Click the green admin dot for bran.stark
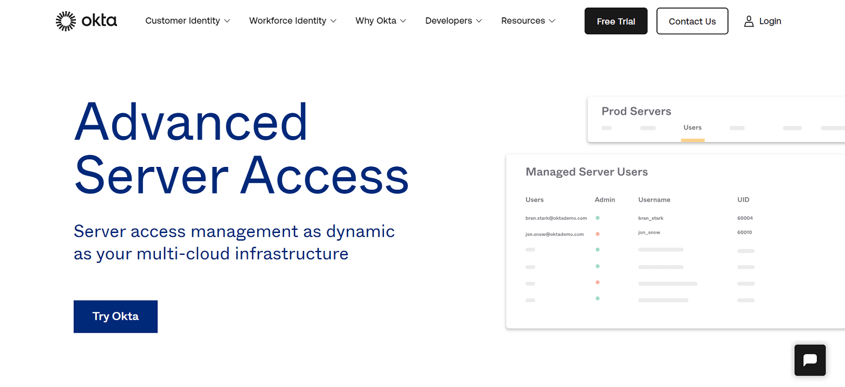 pyautogui.click(x=597, y=217)
